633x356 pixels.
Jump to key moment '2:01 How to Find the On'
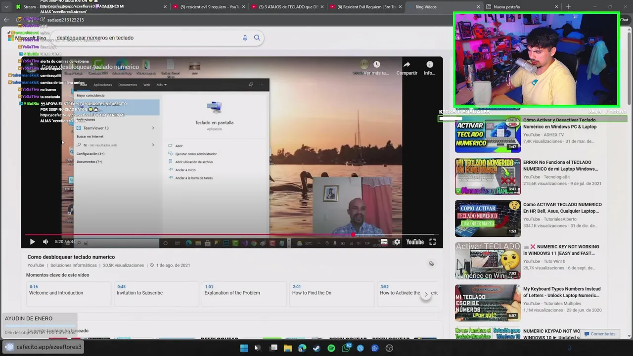331,293
